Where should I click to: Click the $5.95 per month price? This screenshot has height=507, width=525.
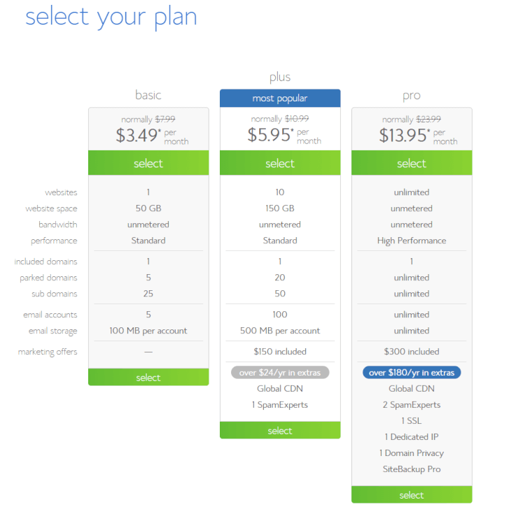tap(284, 135)
